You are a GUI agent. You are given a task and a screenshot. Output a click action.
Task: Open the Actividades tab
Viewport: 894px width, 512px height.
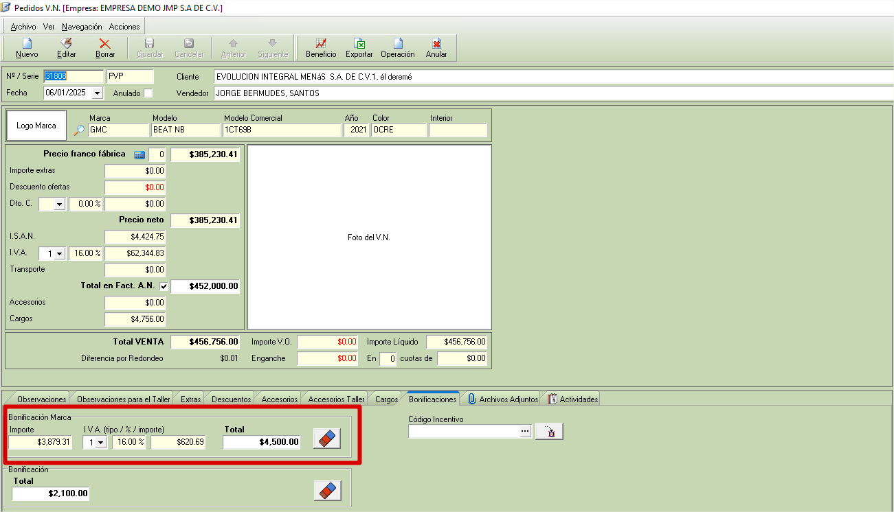(573, 399)
